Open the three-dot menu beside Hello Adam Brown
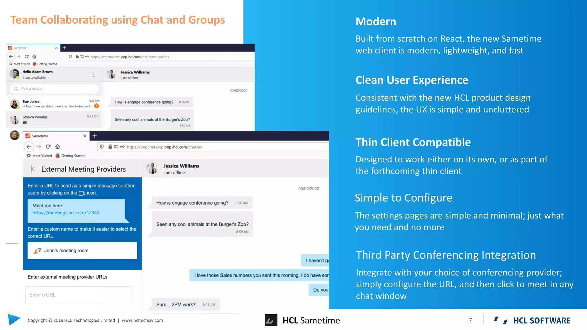This screenshot has height=330, width=587. (x=94, y=74)
